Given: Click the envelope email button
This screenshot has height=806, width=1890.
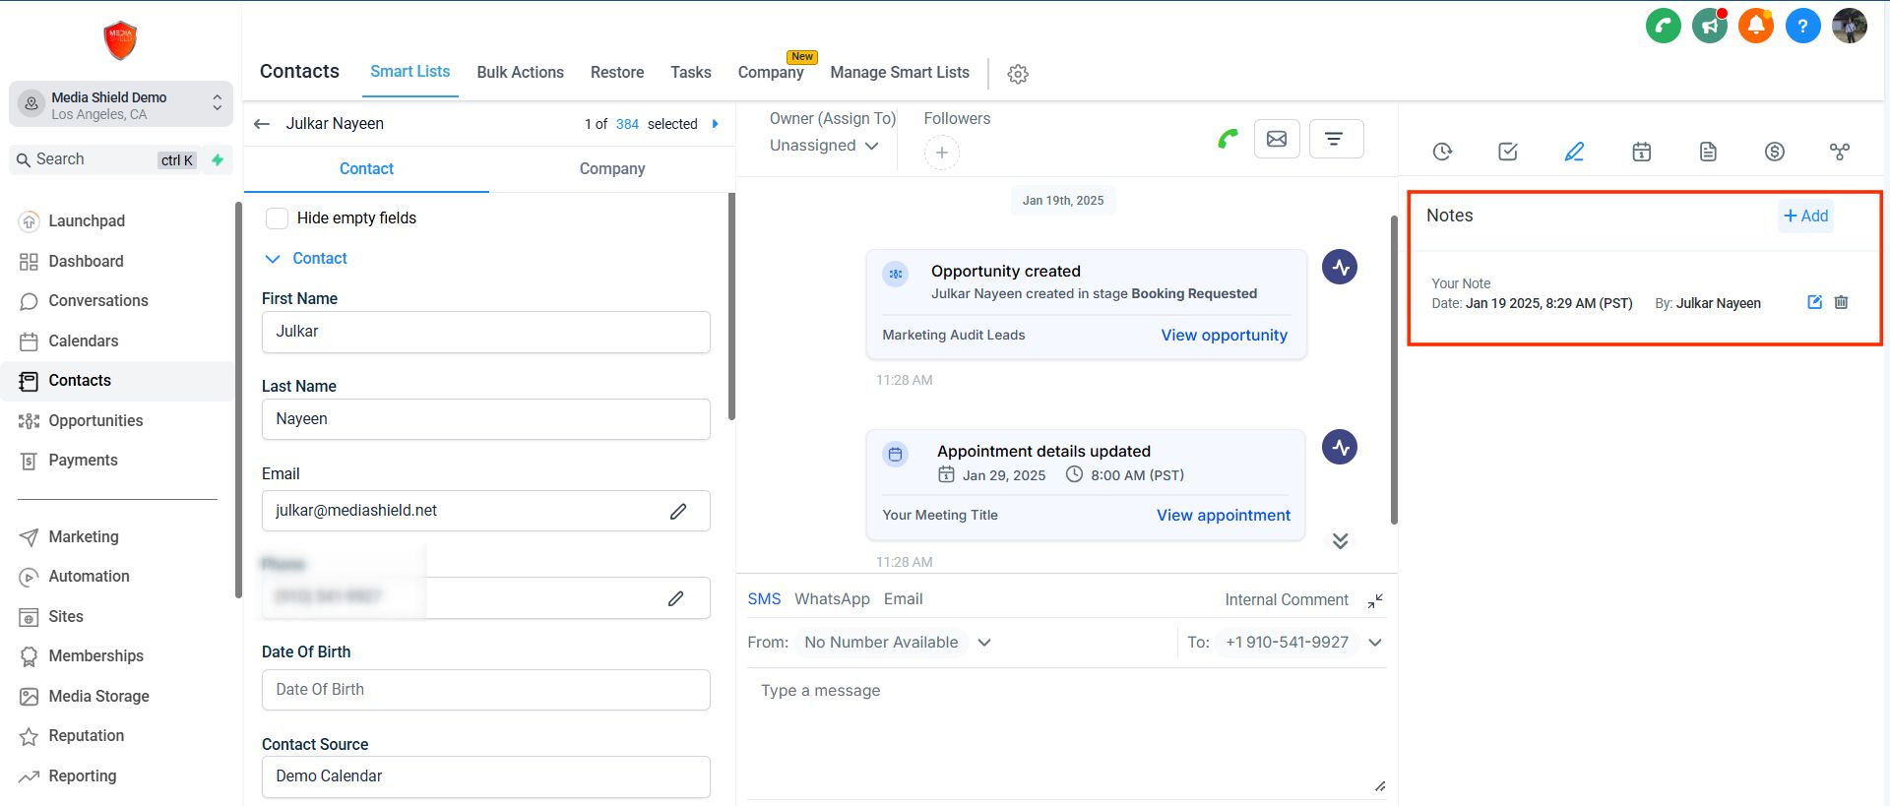Looking at the screenshot, I should pos(1277,139).
